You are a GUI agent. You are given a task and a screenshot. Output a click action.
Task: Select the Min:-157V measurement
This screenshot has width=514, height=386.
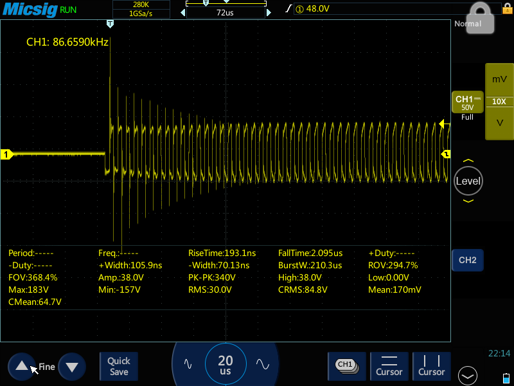pos(120,290)
